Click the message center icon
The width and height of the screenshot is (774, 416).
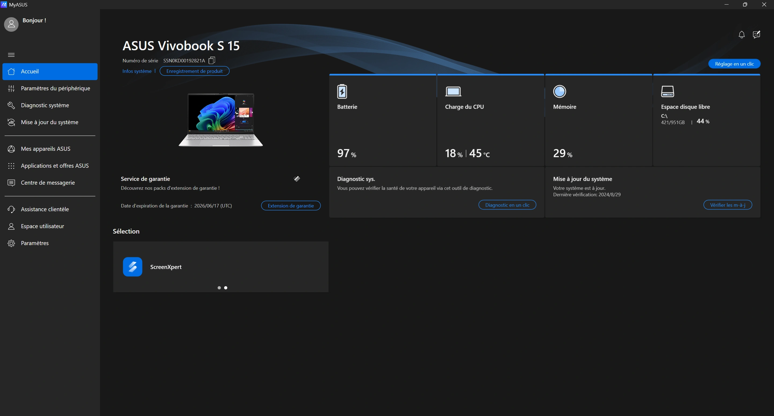(11, 183)
